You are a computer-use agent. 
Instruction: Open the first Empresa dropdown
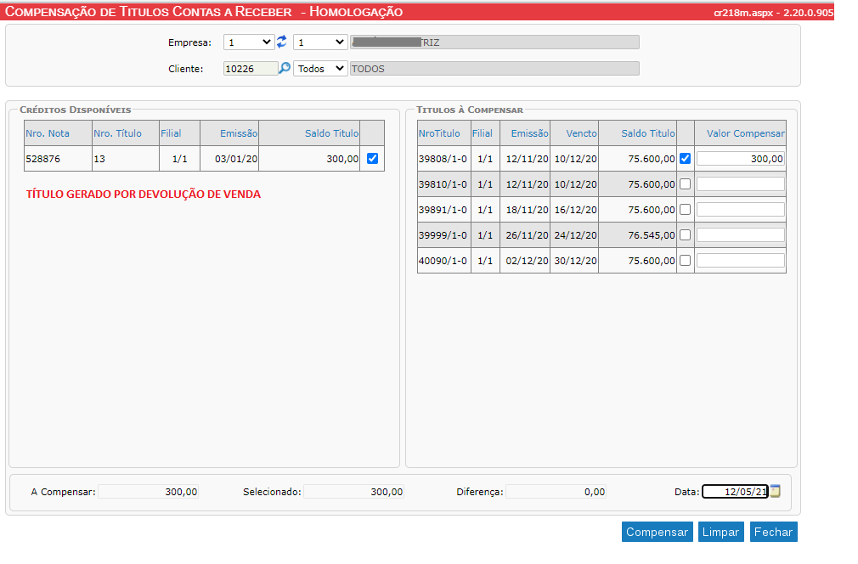tap(249, 42)
